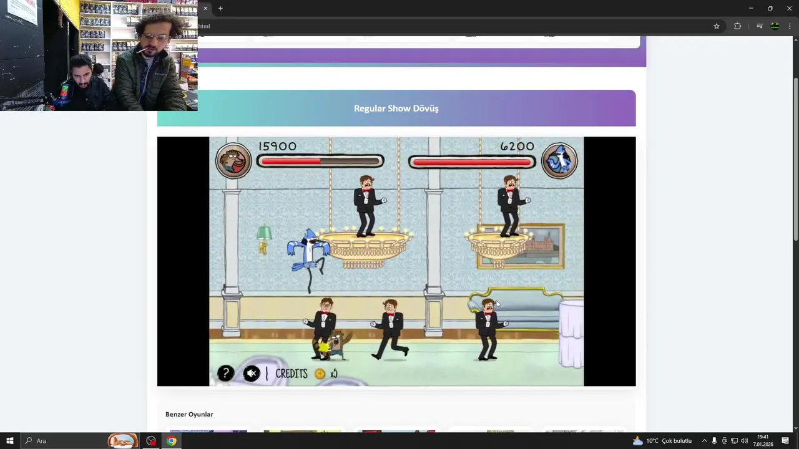The image size is (799, 449).
Task: Click the webcam overlay video
Action: tap(99, 56)
